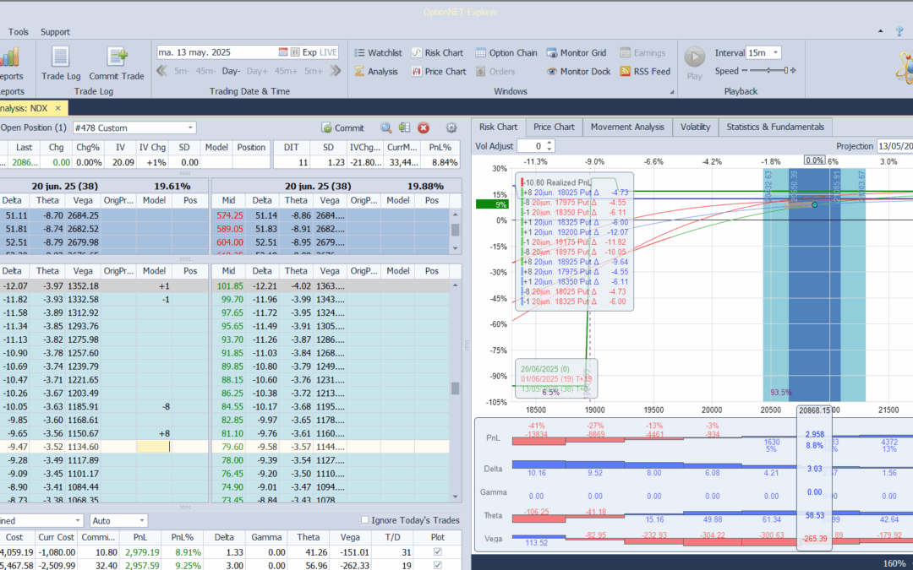Viewport: 913px width, 570px height.
Task: Open the Tools menu
Action: [x=18, y=32]
